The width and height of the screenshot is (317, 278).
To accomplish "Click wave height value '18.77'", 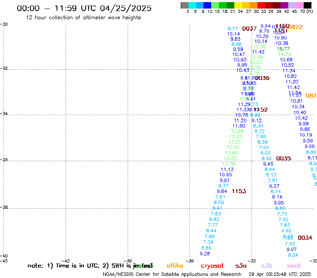I will (283, 49).
